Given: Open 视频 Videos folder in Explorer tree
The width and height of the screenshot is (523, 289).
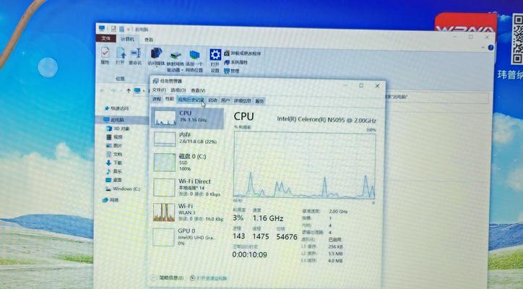Looking at the screenshot, I should pyautogui.click(x=115, y=137).
